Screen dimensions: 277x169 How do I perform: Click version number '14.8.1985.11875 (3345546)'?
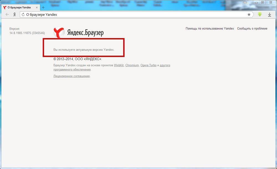tap(27, 33)
